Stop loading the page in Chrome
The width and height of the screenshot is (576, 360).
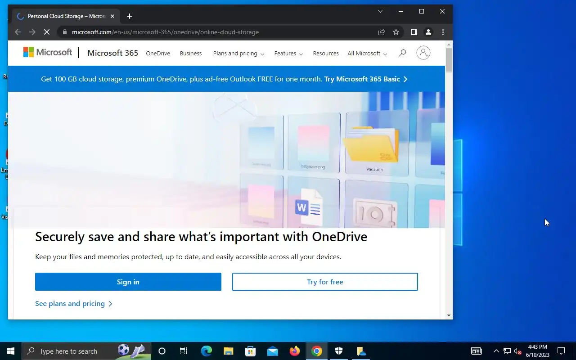(x=46, y=32)
